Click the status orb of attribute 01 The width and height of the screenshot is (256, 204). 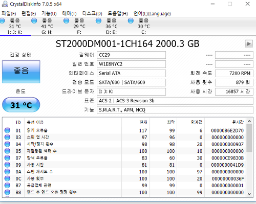point(7,130)
